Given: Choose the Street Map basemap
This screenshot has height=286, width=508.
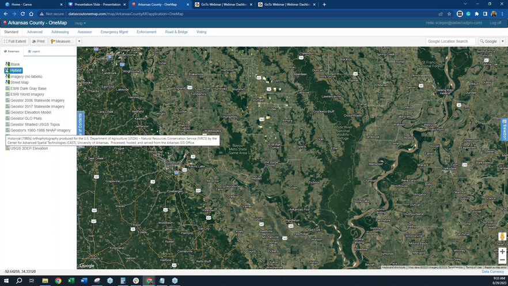Looking at the screenshot, I should click(17, 82).
